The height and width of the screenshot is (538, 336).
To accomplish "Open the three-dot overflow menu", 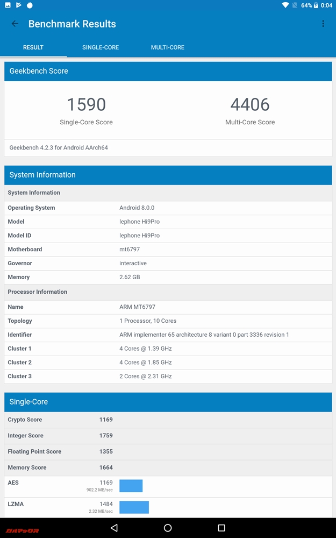I will coord(323,24).
